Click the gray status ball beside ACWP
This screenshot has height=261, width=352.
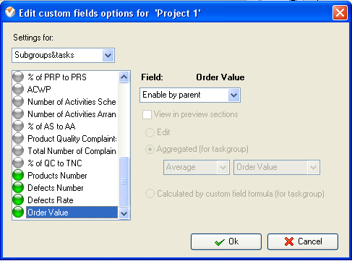(18, 89)
